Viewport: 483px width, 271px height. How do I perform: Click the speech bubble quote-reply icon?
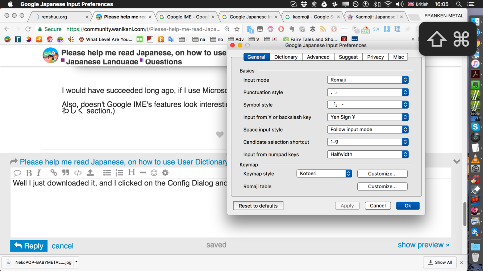pyautogui.click(x=17, y=173)
